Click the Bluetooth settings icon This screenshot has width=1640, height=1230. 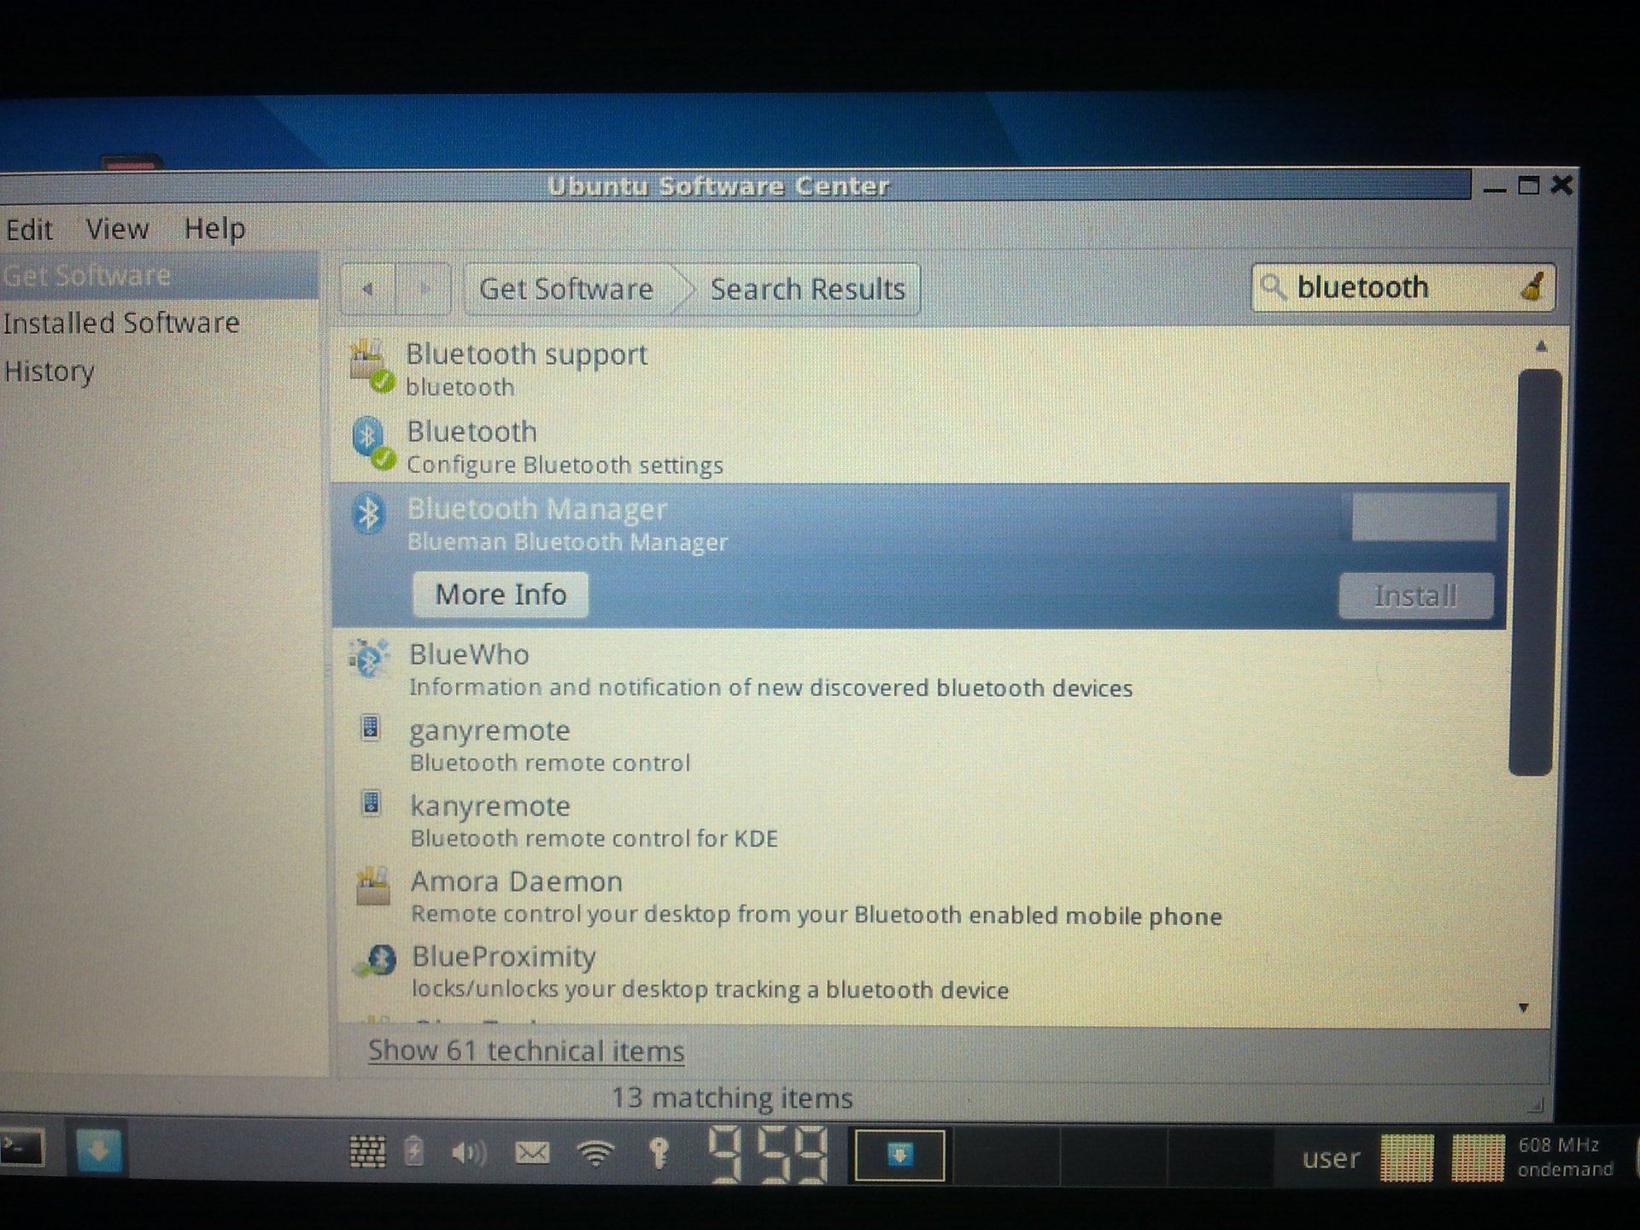(372, 442)
